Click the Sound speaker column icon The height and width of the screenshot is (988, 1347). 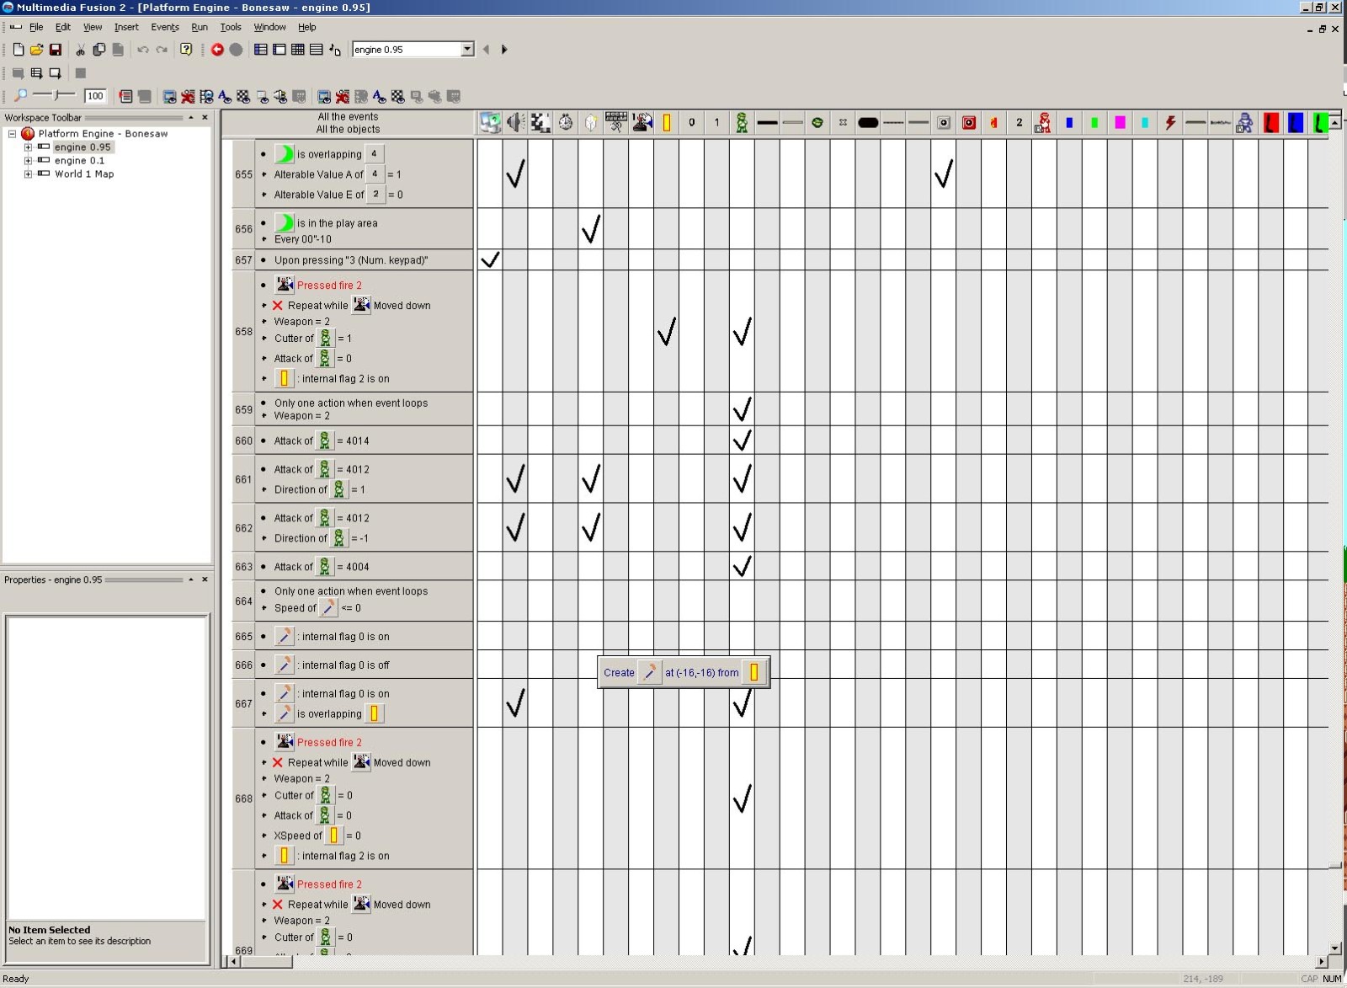point(515,123)
